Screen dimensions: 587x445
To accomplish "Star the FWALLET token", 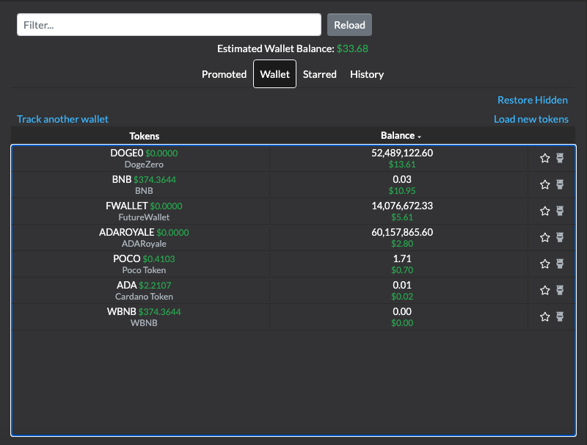I will coord(544,211).
